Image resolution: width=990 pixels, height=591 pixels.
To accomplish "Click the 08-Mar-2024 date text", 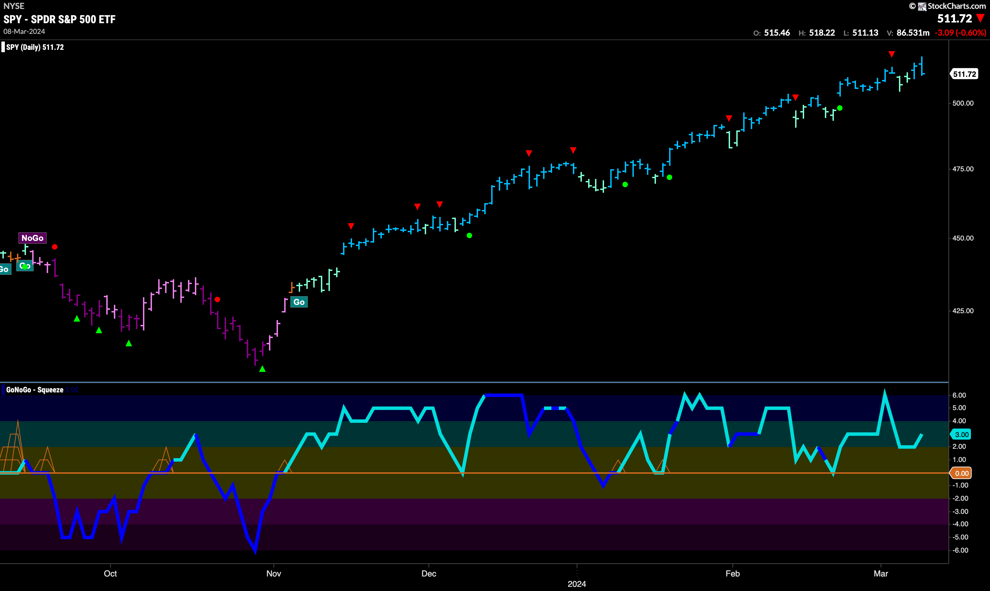I will click(x=24, y=31).
